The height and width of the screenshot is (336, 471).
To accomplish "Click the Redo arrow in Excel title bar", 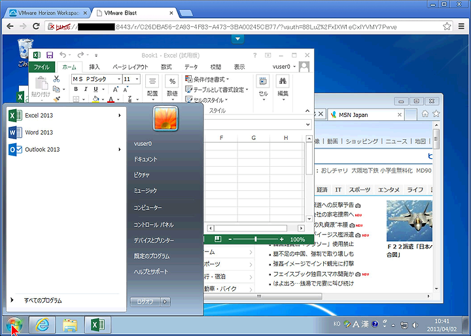I will click(80, 55).
